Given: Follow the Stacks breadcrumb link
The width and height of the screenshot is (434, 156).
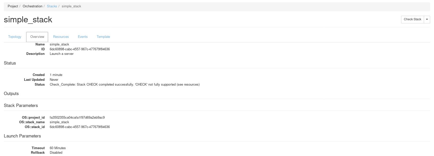Looking at the screenshot, I should pyautogui.click(x=52, y=6).
